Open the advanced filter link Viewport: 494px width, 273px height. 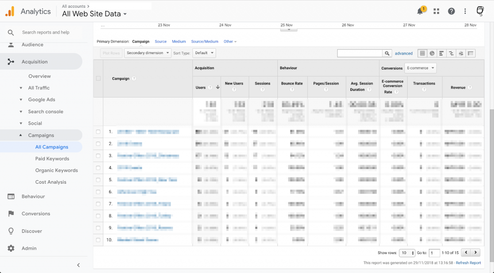point(404,53)
